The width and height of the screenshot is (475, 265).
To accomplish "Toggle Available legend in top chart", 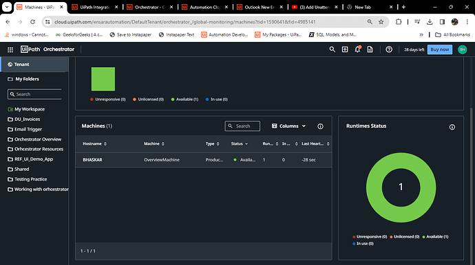I will pos(184,99).
